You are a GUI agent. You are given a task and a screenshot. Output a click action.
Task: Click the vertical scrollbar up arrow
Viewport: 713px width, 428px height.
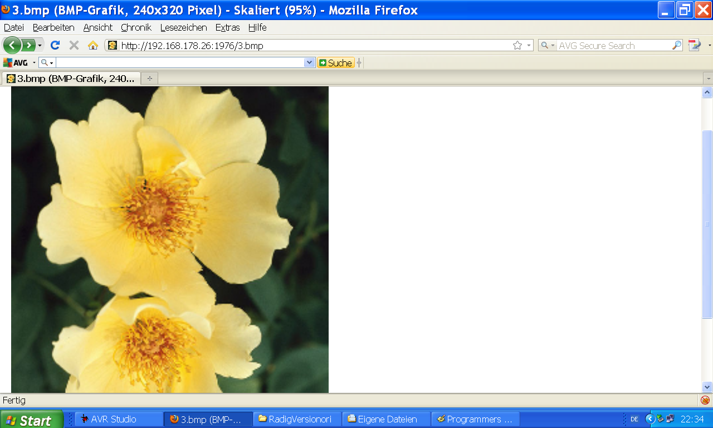707,92
